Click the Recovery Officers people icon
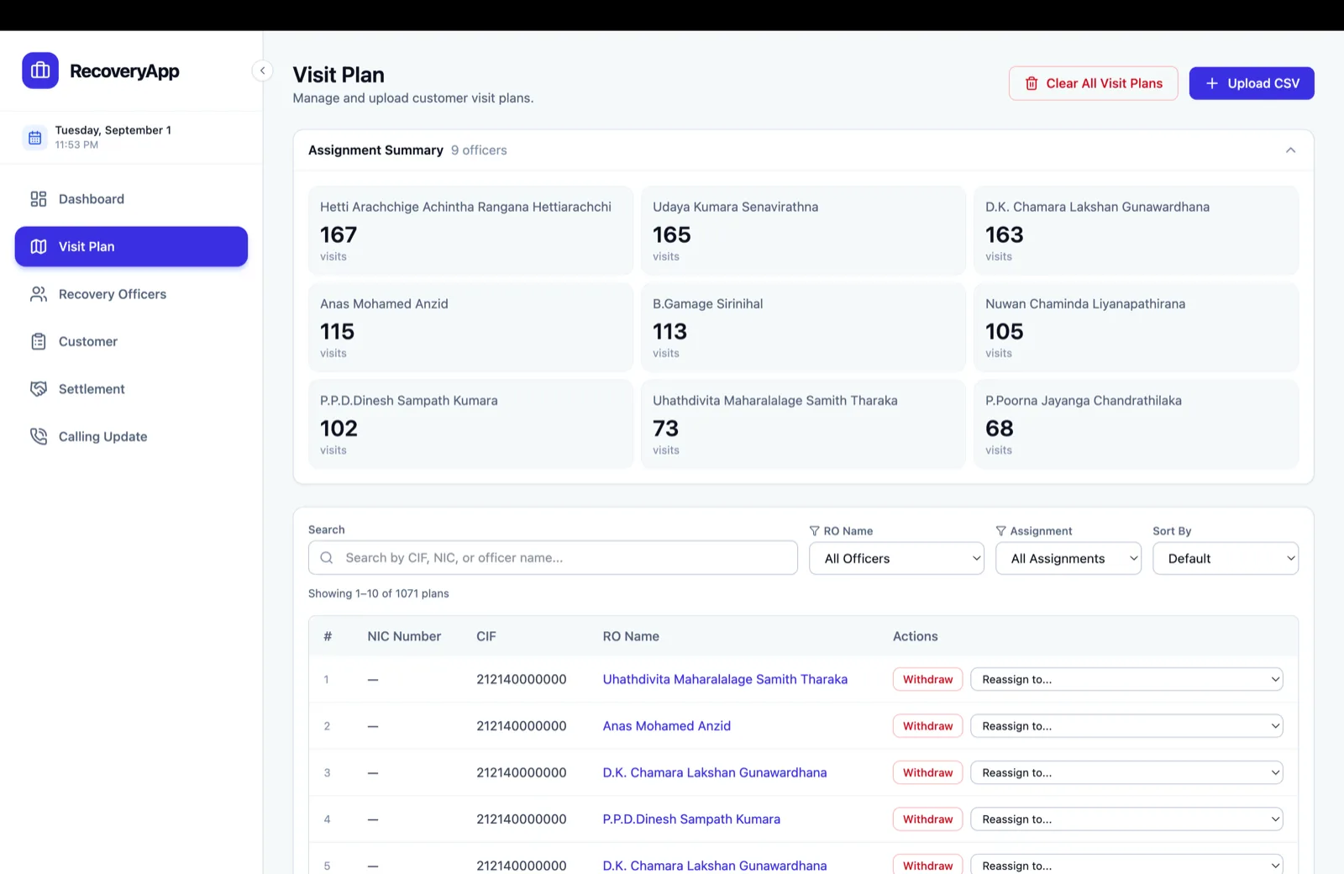 pos(39,294)
